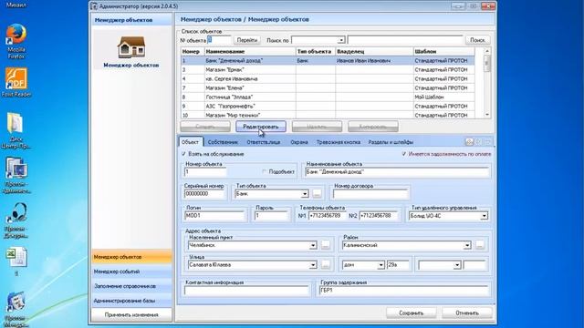Open Mozilla Firefox desktop shortcut
This screenshot has width=584, height=328.
(16, 40)
